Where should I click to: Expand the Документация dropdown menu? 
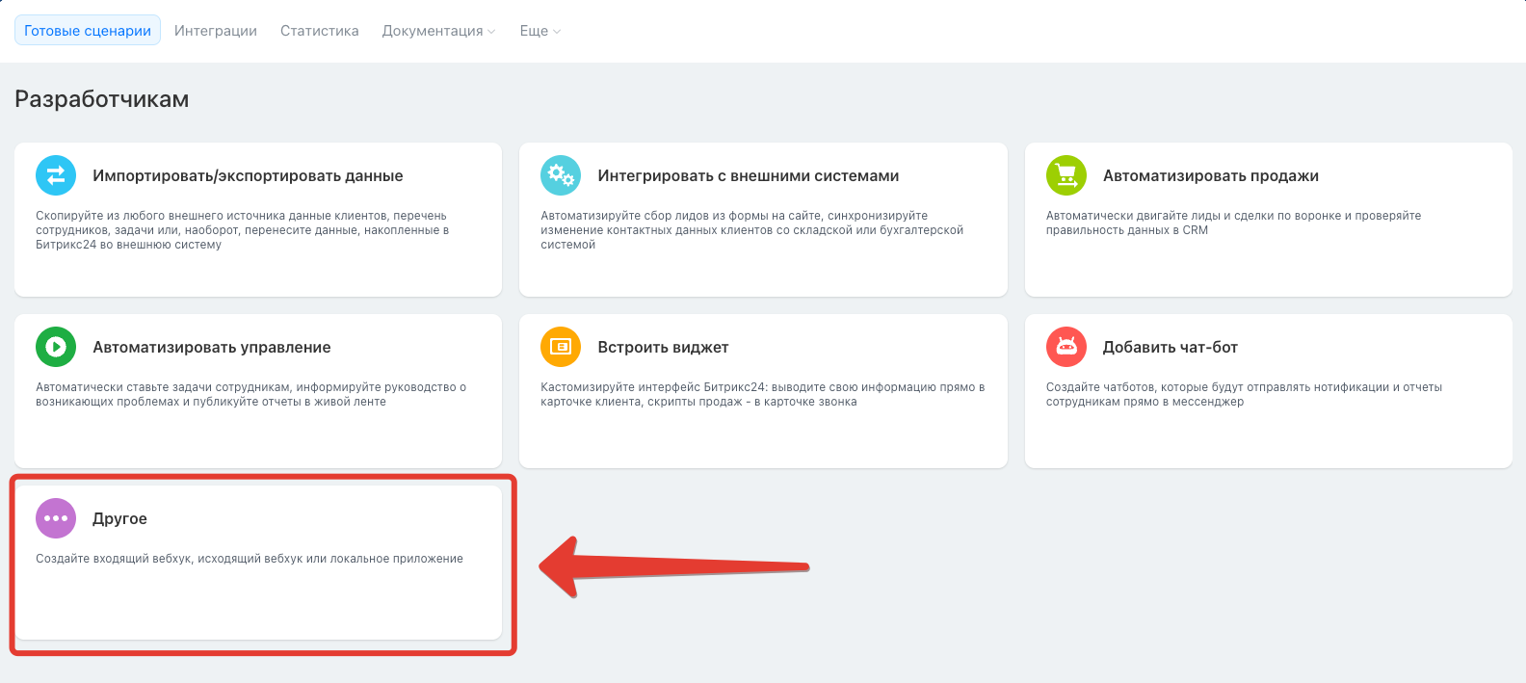point(438,31)
